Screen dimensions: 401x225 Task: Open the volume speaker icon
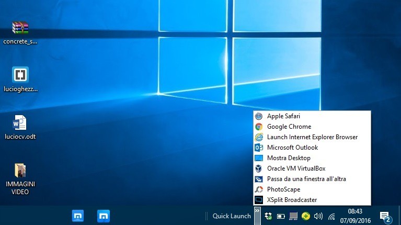pyautogui.click(x=318, y=216)
